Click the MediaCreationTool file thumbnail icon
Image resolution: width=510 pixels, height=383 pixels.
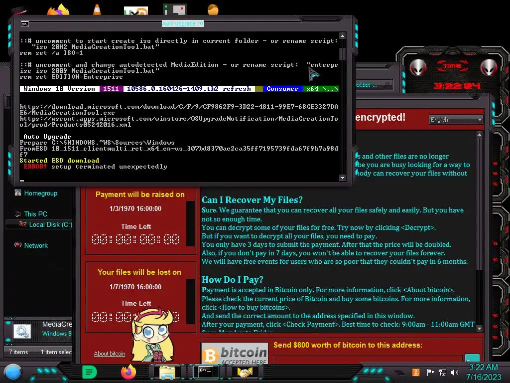coord(22,331)
